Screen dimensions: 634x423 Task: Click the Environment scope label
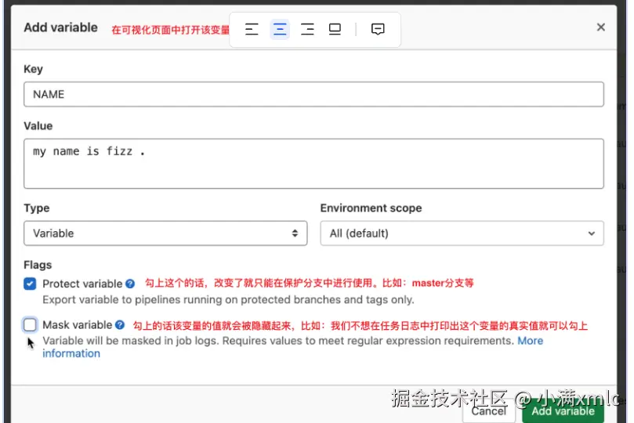(x=371, y=208)
